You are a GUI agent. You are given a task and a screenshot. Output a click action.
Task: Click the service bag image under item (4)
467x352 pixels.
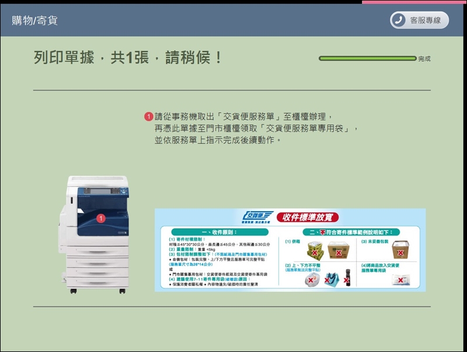[400, 279]
